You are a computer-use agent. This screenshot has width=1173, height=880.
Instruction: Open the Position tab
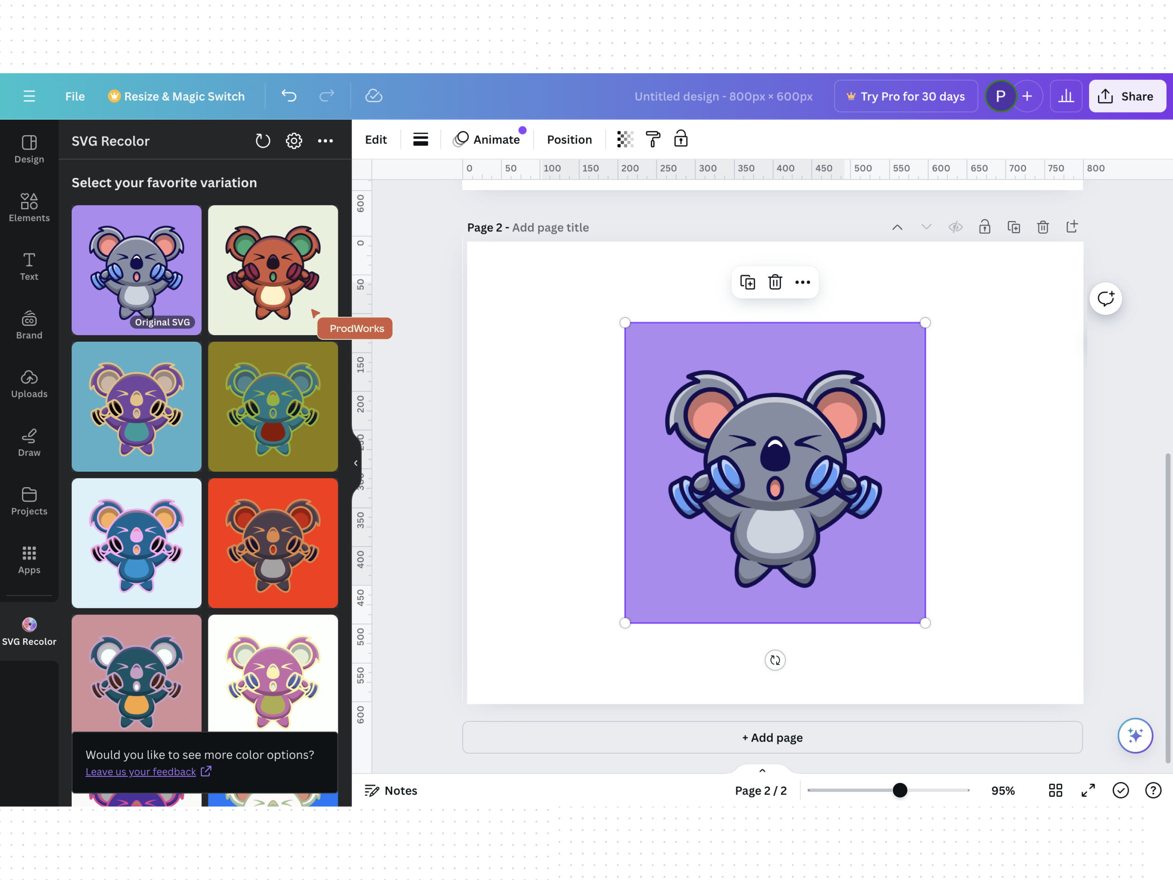[x=569, y=139]
